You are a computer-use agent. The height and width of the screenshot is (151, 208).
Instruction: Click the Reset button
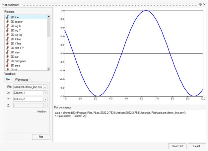pos(197,146)
